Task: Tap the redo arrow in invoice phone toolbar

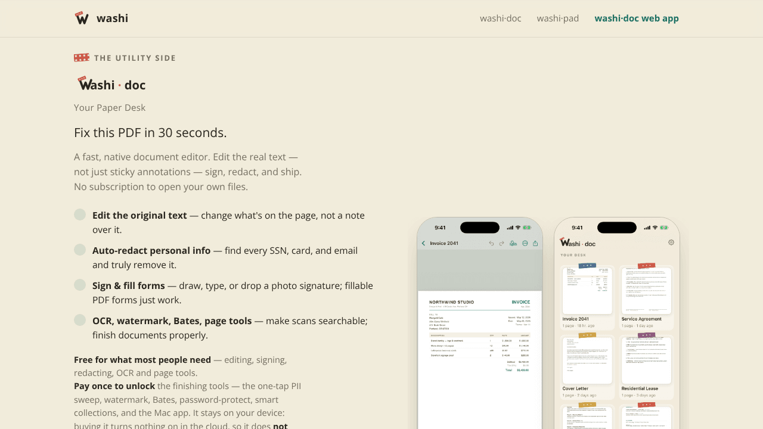Action: 501,243
